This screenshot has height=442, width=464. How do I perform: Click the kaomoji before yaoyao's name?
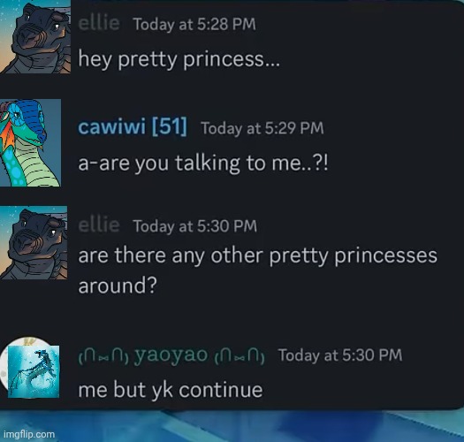pyautogui.click(x=103, y=357)
